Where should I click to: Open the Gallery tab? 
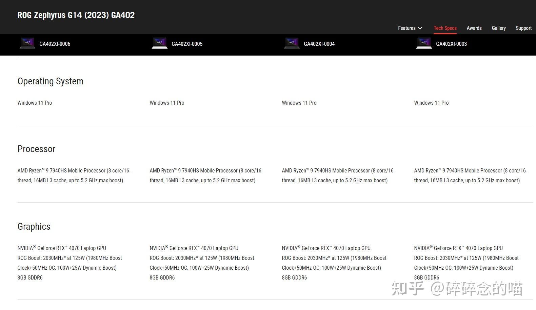[499, 28]
